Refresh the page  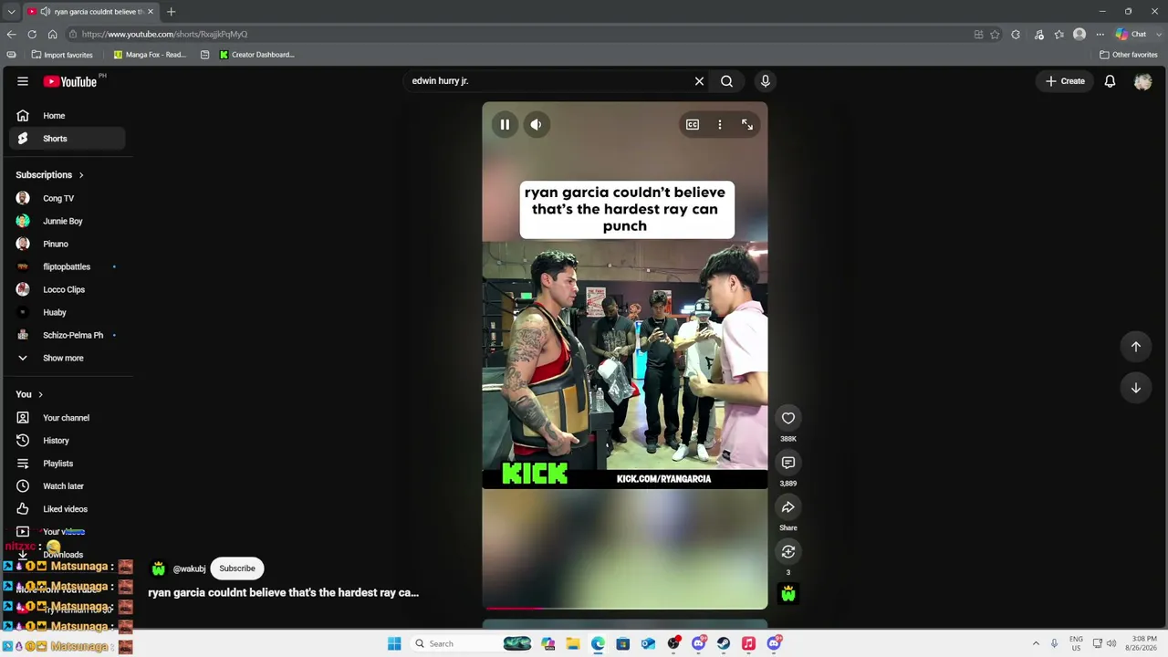coord(32,35)
